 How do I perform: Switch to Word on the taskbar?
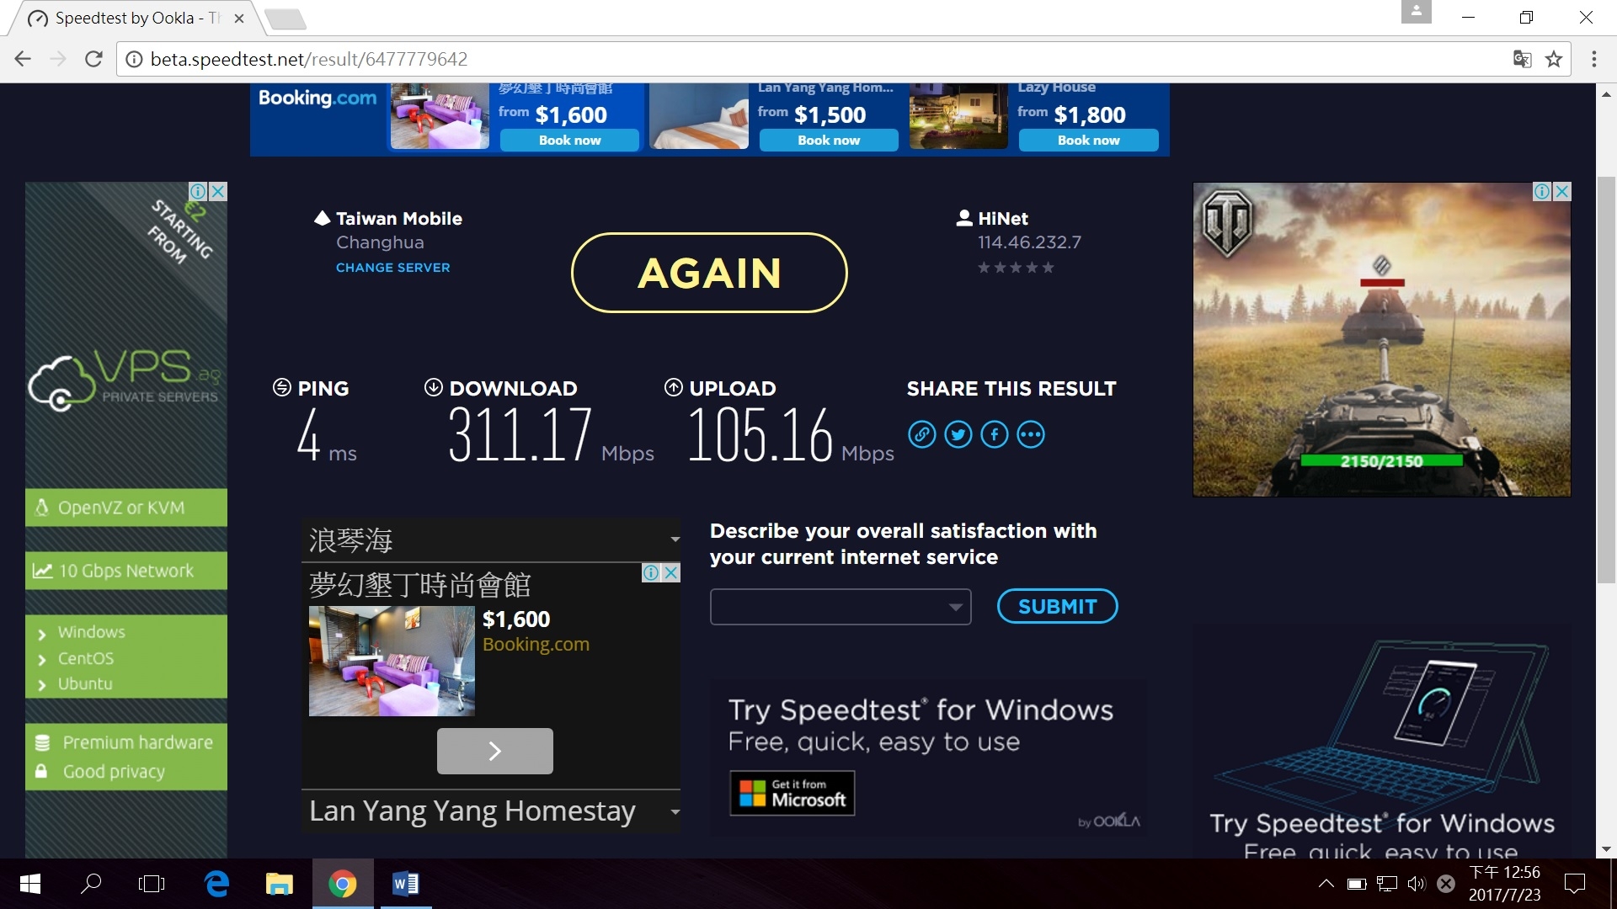coord(406,884)
